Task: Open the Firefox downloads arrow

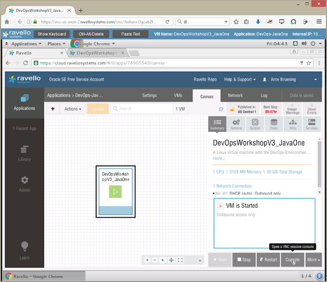Action: (x=258, y=21)
